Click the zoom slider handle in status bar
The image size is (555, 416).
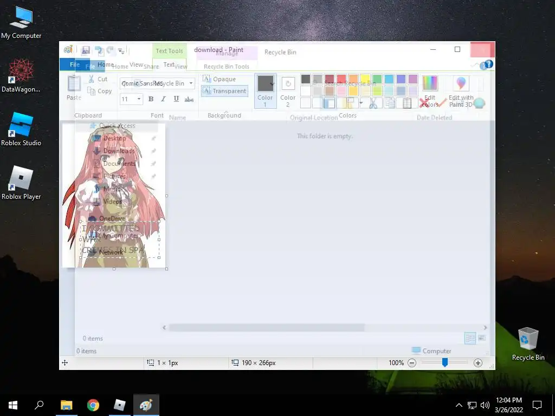point(445,362)
